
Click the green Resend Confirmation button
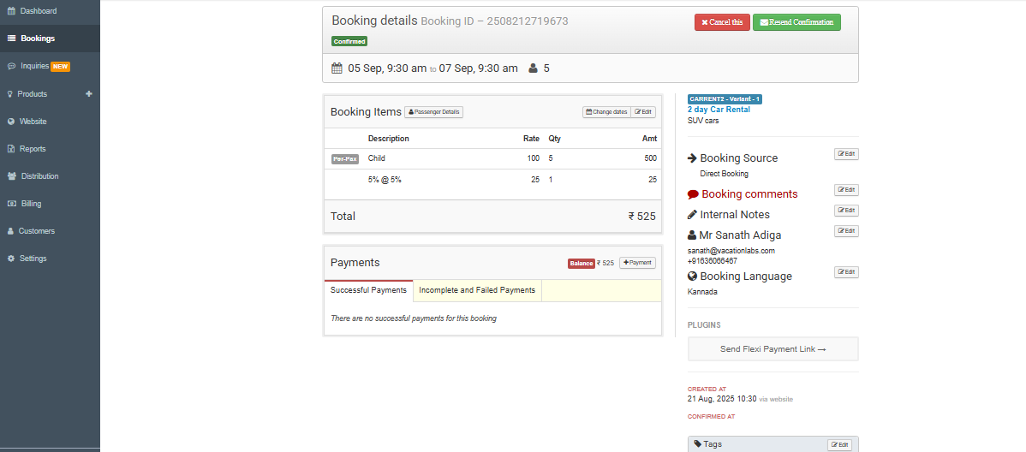pos(796,22)
